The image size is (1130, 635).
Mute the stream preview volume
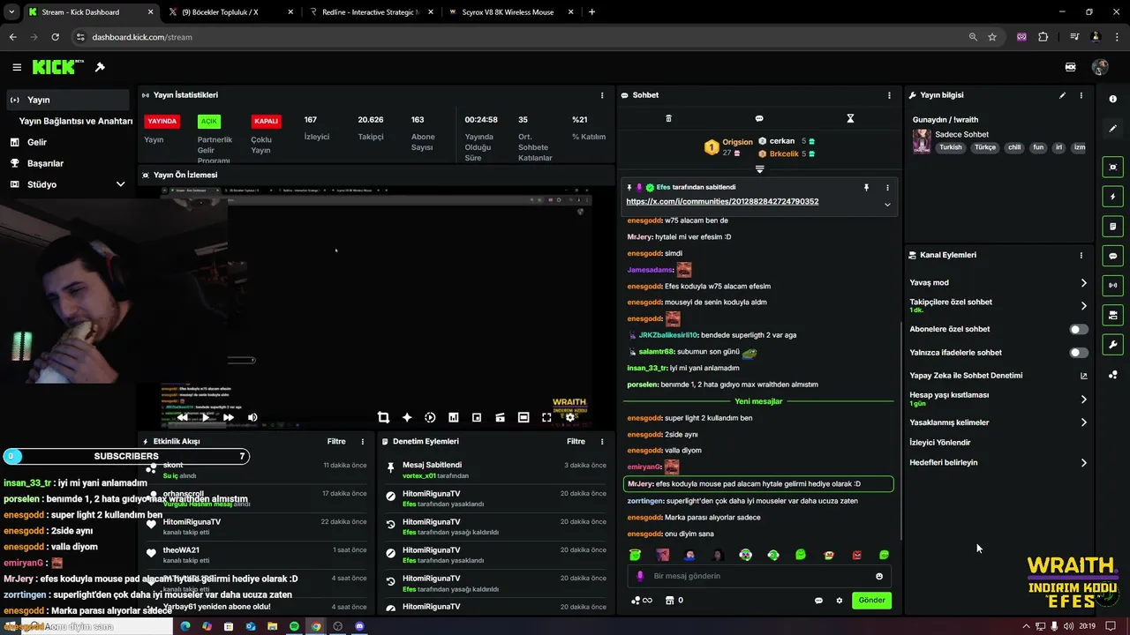pos(252,417)
